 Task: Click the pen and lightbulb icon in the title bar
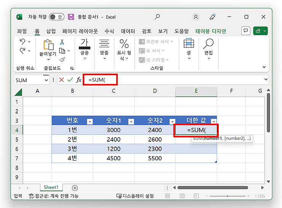(x=213, y=17)
